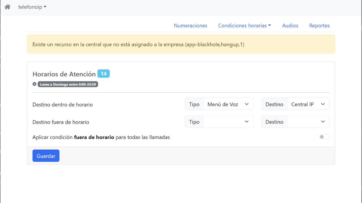Toggle the fuera de horario switch for all calls
The width and height of the screenshot is (362, 203).
[324, 137]
